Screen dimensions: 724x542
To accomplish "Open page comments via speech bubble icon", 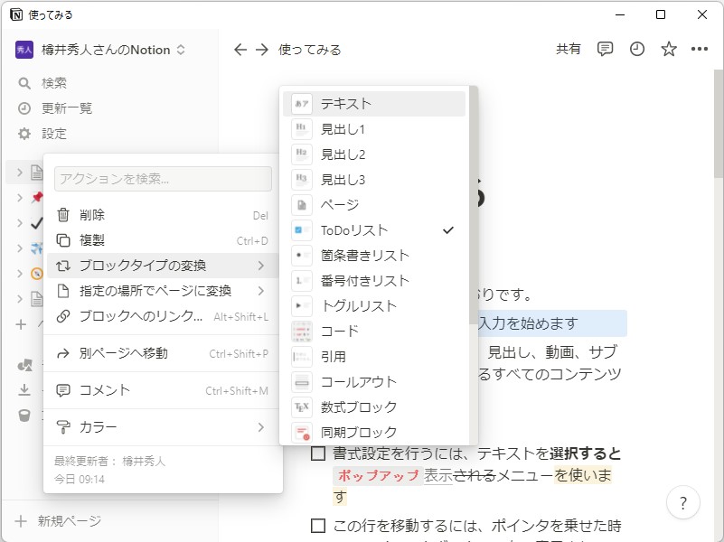I will tap(604, 50).
